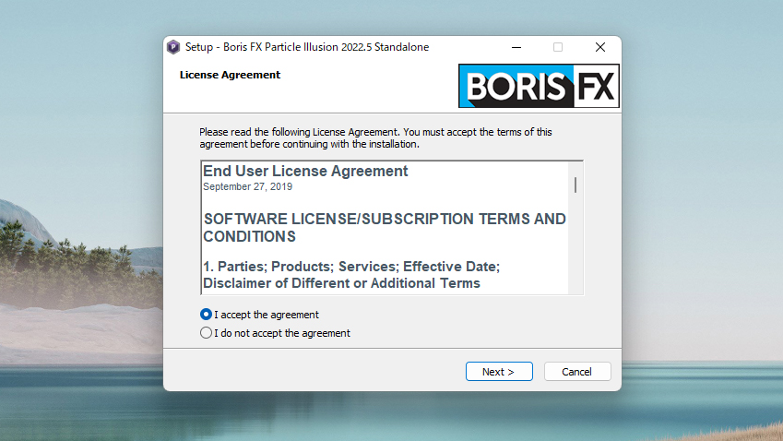Click the "License Agreement" page title
The image size is (783, 441).
(x=230, y=75)
